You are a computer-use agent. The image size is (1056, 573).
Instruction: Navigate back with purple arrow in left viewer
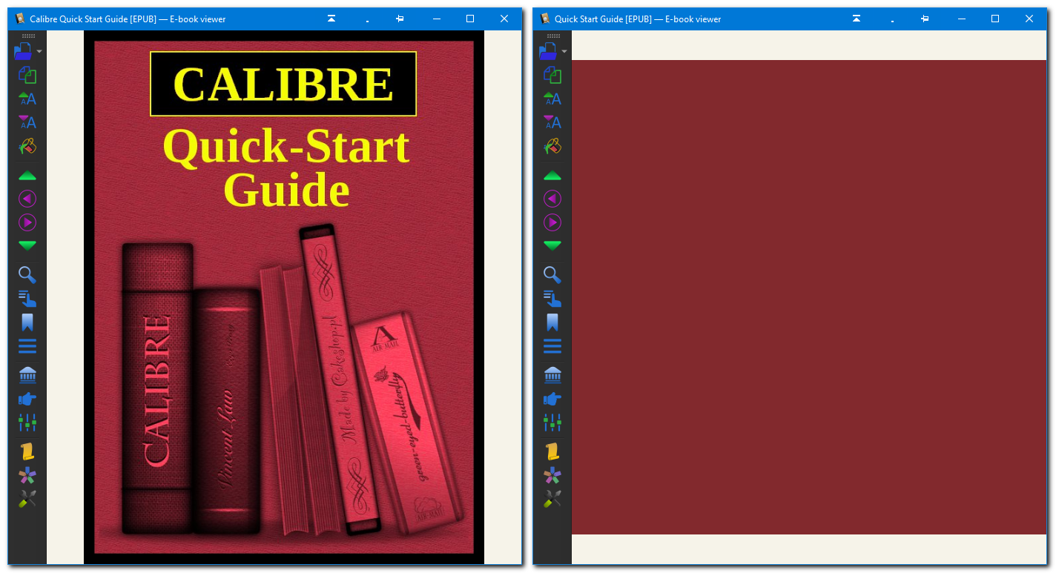point(27,199)
